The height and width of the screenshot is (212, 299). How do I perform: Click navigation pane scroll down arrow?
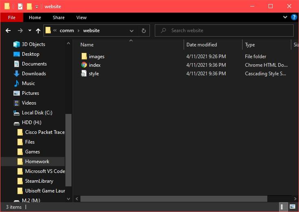68,199
